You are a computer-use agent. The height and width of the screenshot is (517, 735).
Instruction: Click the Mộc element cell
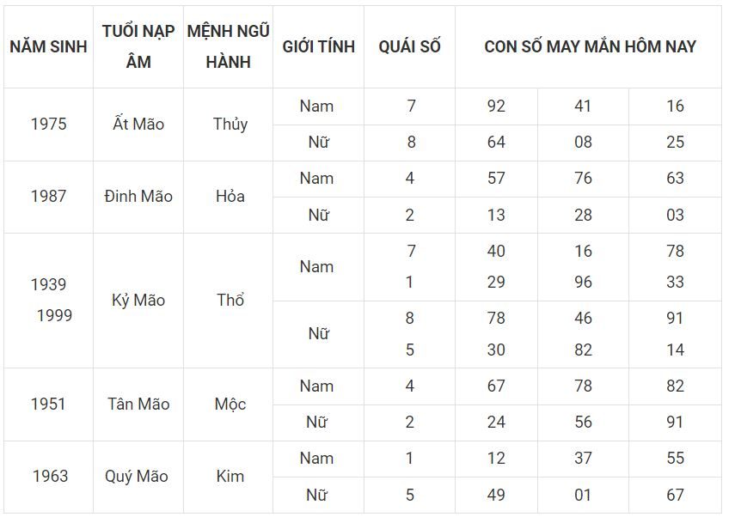coord(229,404)
